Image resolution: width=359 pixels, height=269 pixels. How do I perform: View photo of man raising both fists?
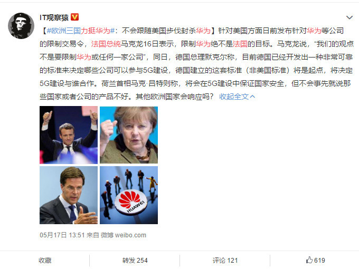click(69, 135)
